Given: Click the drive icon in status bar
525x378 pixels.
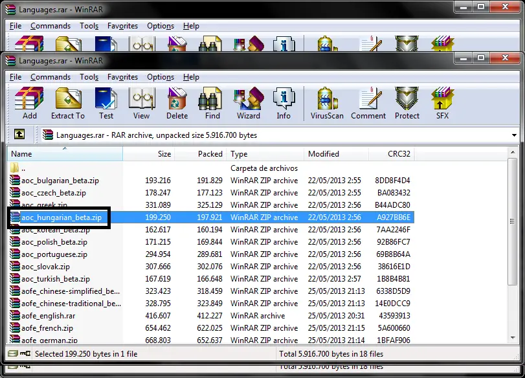Looking at the screenshot, I should [13, 353].
